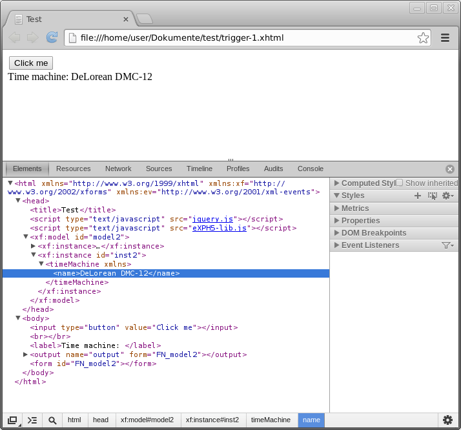Screen dimensions: 461x430
Task: Collapse the xf:model node
Action: [26, 236]
